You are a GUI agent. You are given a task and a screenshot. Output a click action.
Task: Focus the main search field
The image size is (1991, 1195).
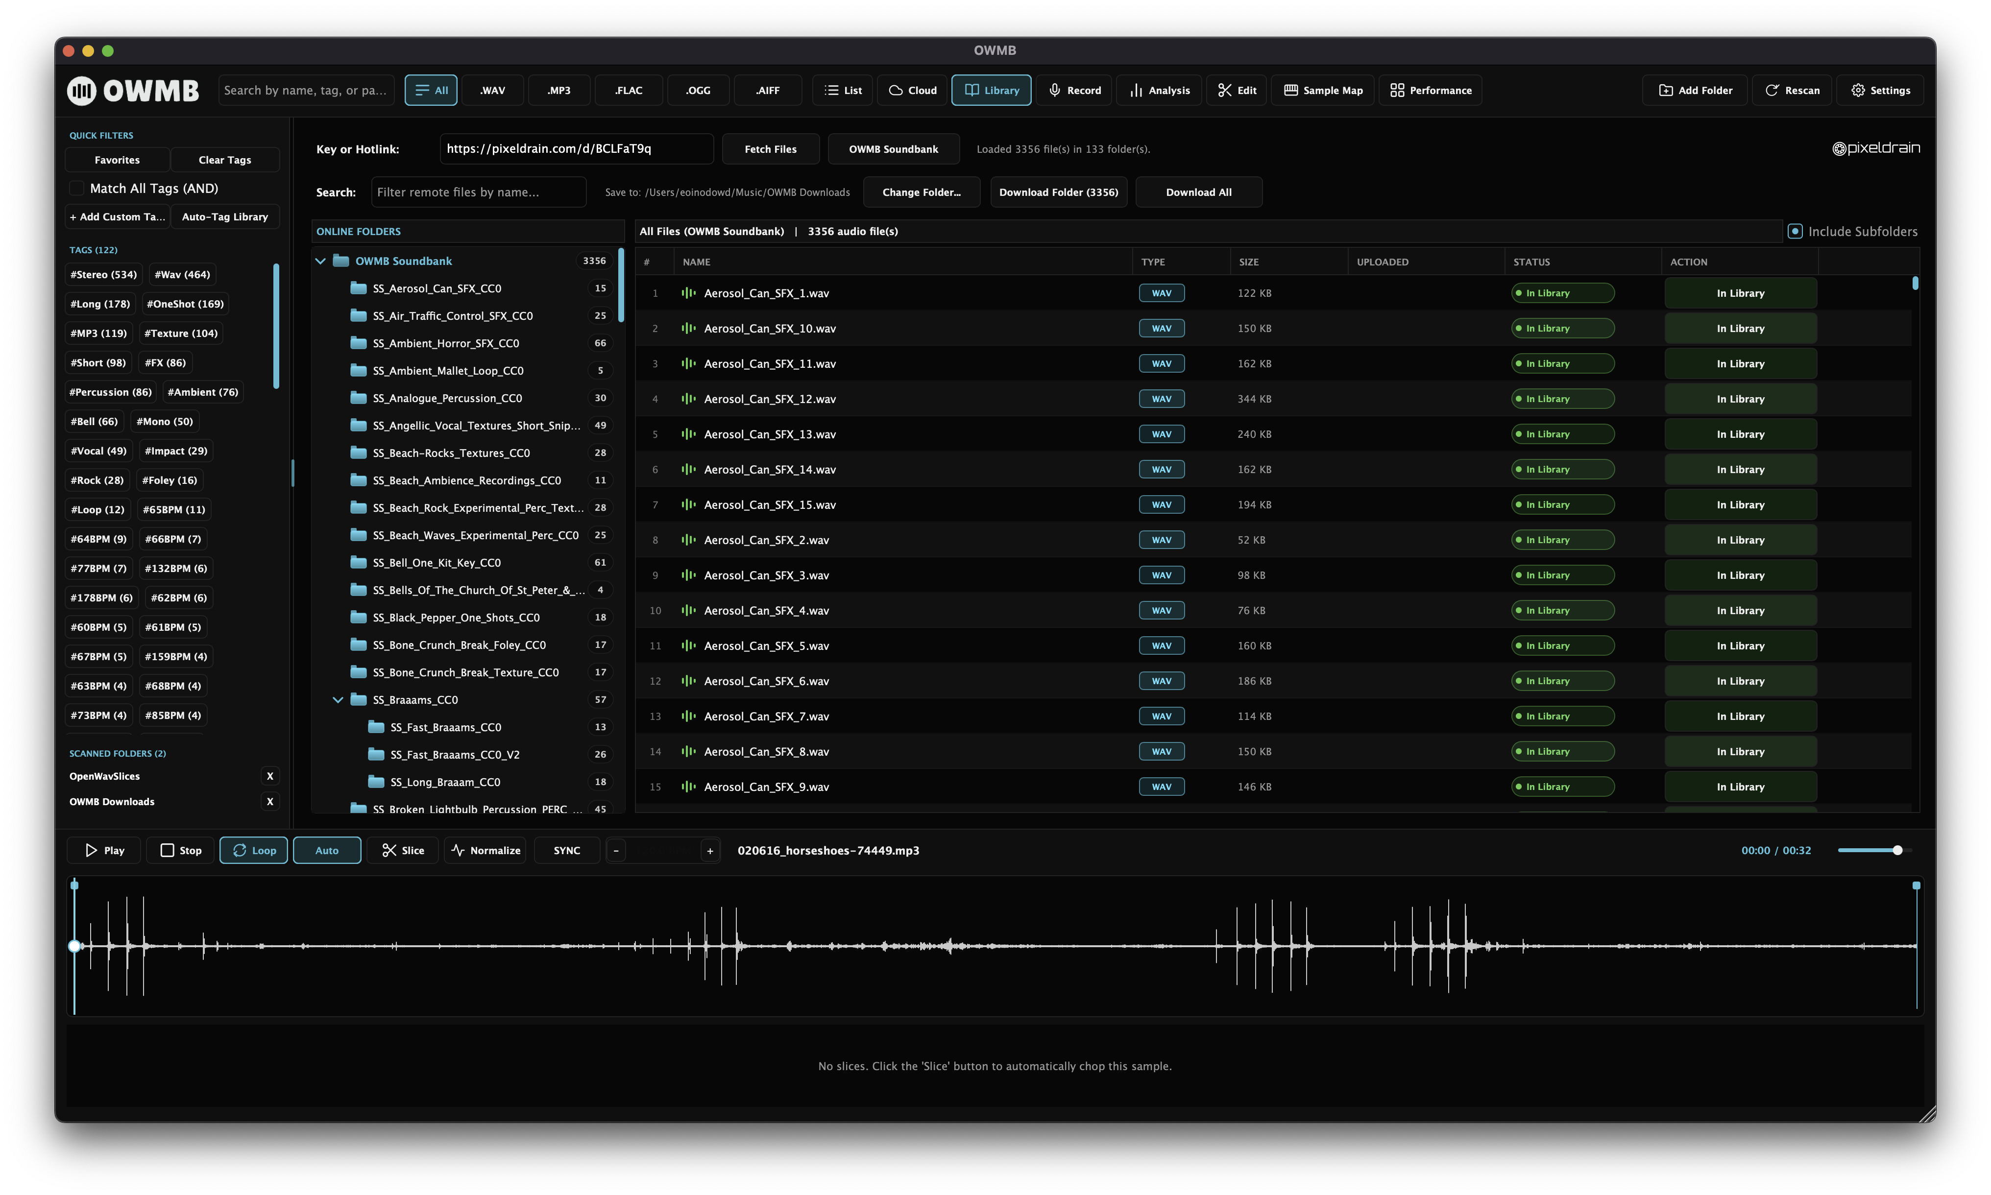coord(306,90)
